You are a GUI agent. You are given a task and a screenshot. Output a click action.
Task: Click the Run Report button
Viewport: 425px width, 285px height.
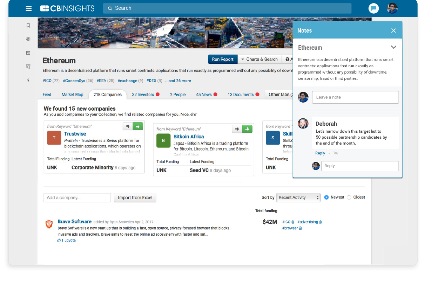point(223,59)
